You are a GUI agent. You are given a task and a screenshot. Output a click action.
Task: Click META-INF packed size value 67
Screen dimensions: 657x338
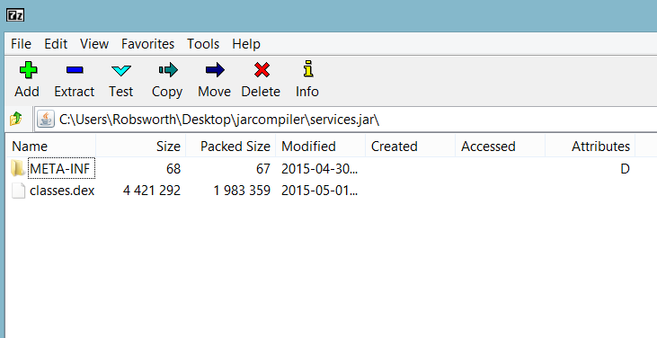point(263,169)
